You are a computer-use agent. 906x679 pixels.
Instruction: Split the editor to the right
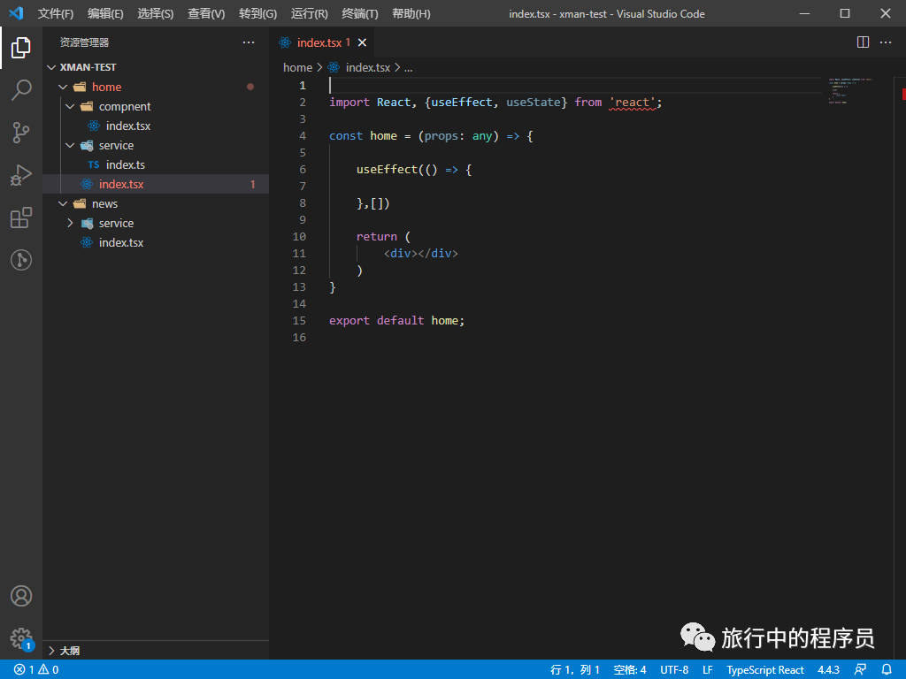(863, 42)
